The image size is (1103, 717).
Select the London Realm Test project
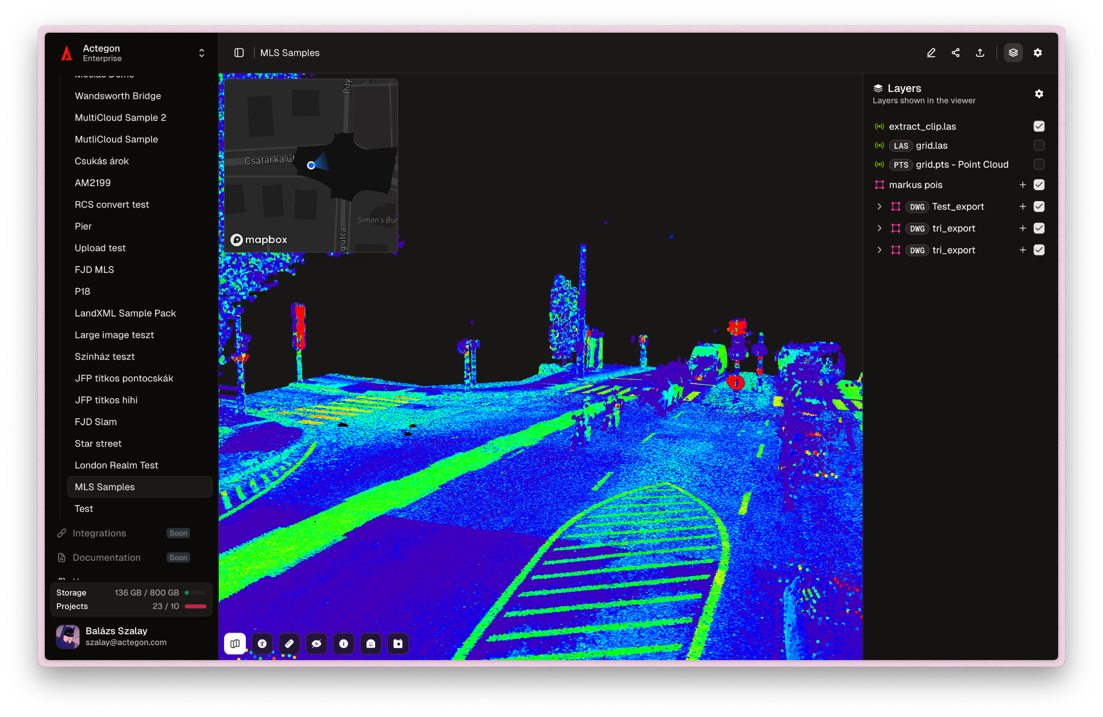[x=116, y=465]
